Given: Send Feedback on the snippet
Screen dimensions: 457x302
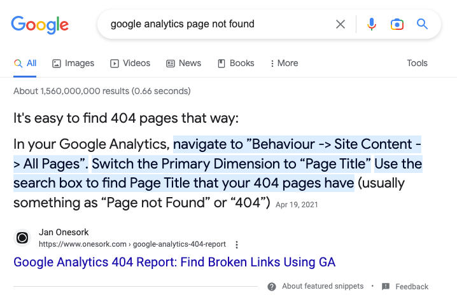Looking at the screenshot, I should click(x=412, y=287).
